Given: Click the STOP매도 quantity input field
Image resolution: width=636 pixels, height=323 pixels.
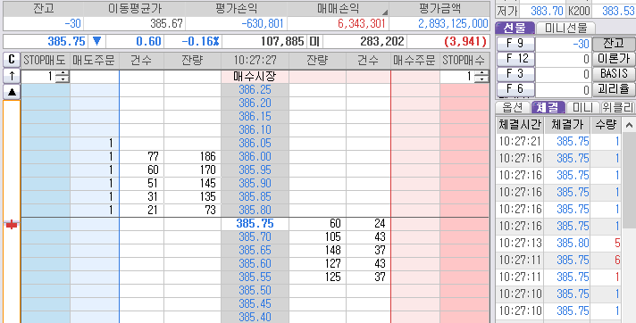Looking at the screenshot, I should tap(38, 76).
